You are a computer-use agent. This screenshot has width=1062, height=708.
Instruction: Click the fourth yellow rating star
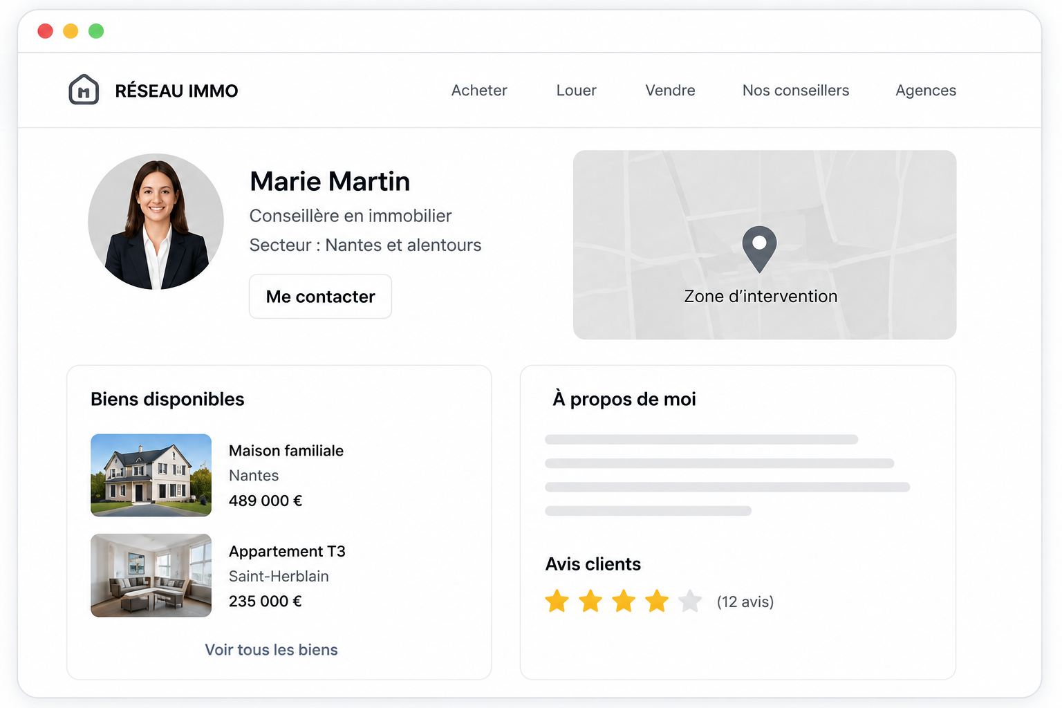pyautogui.click(x=656, y=601)
